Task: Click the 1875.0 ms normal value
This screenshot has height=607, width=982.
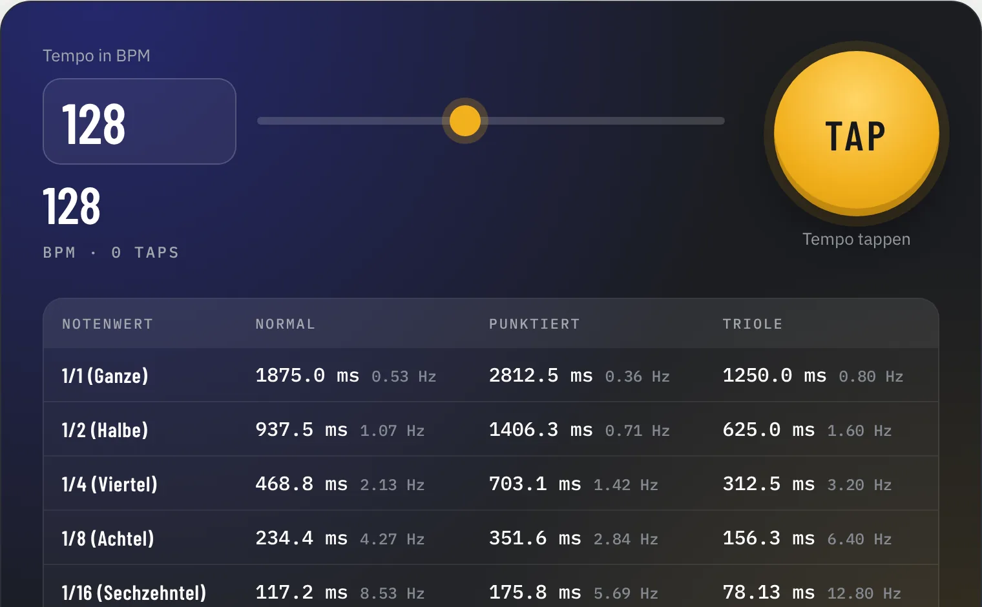Action: [307, 375]
